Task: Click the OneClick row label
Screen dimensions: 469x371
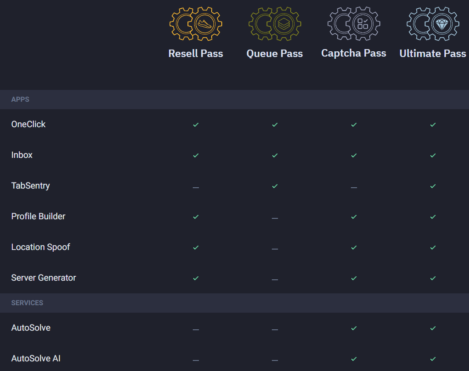Action: 29,124
